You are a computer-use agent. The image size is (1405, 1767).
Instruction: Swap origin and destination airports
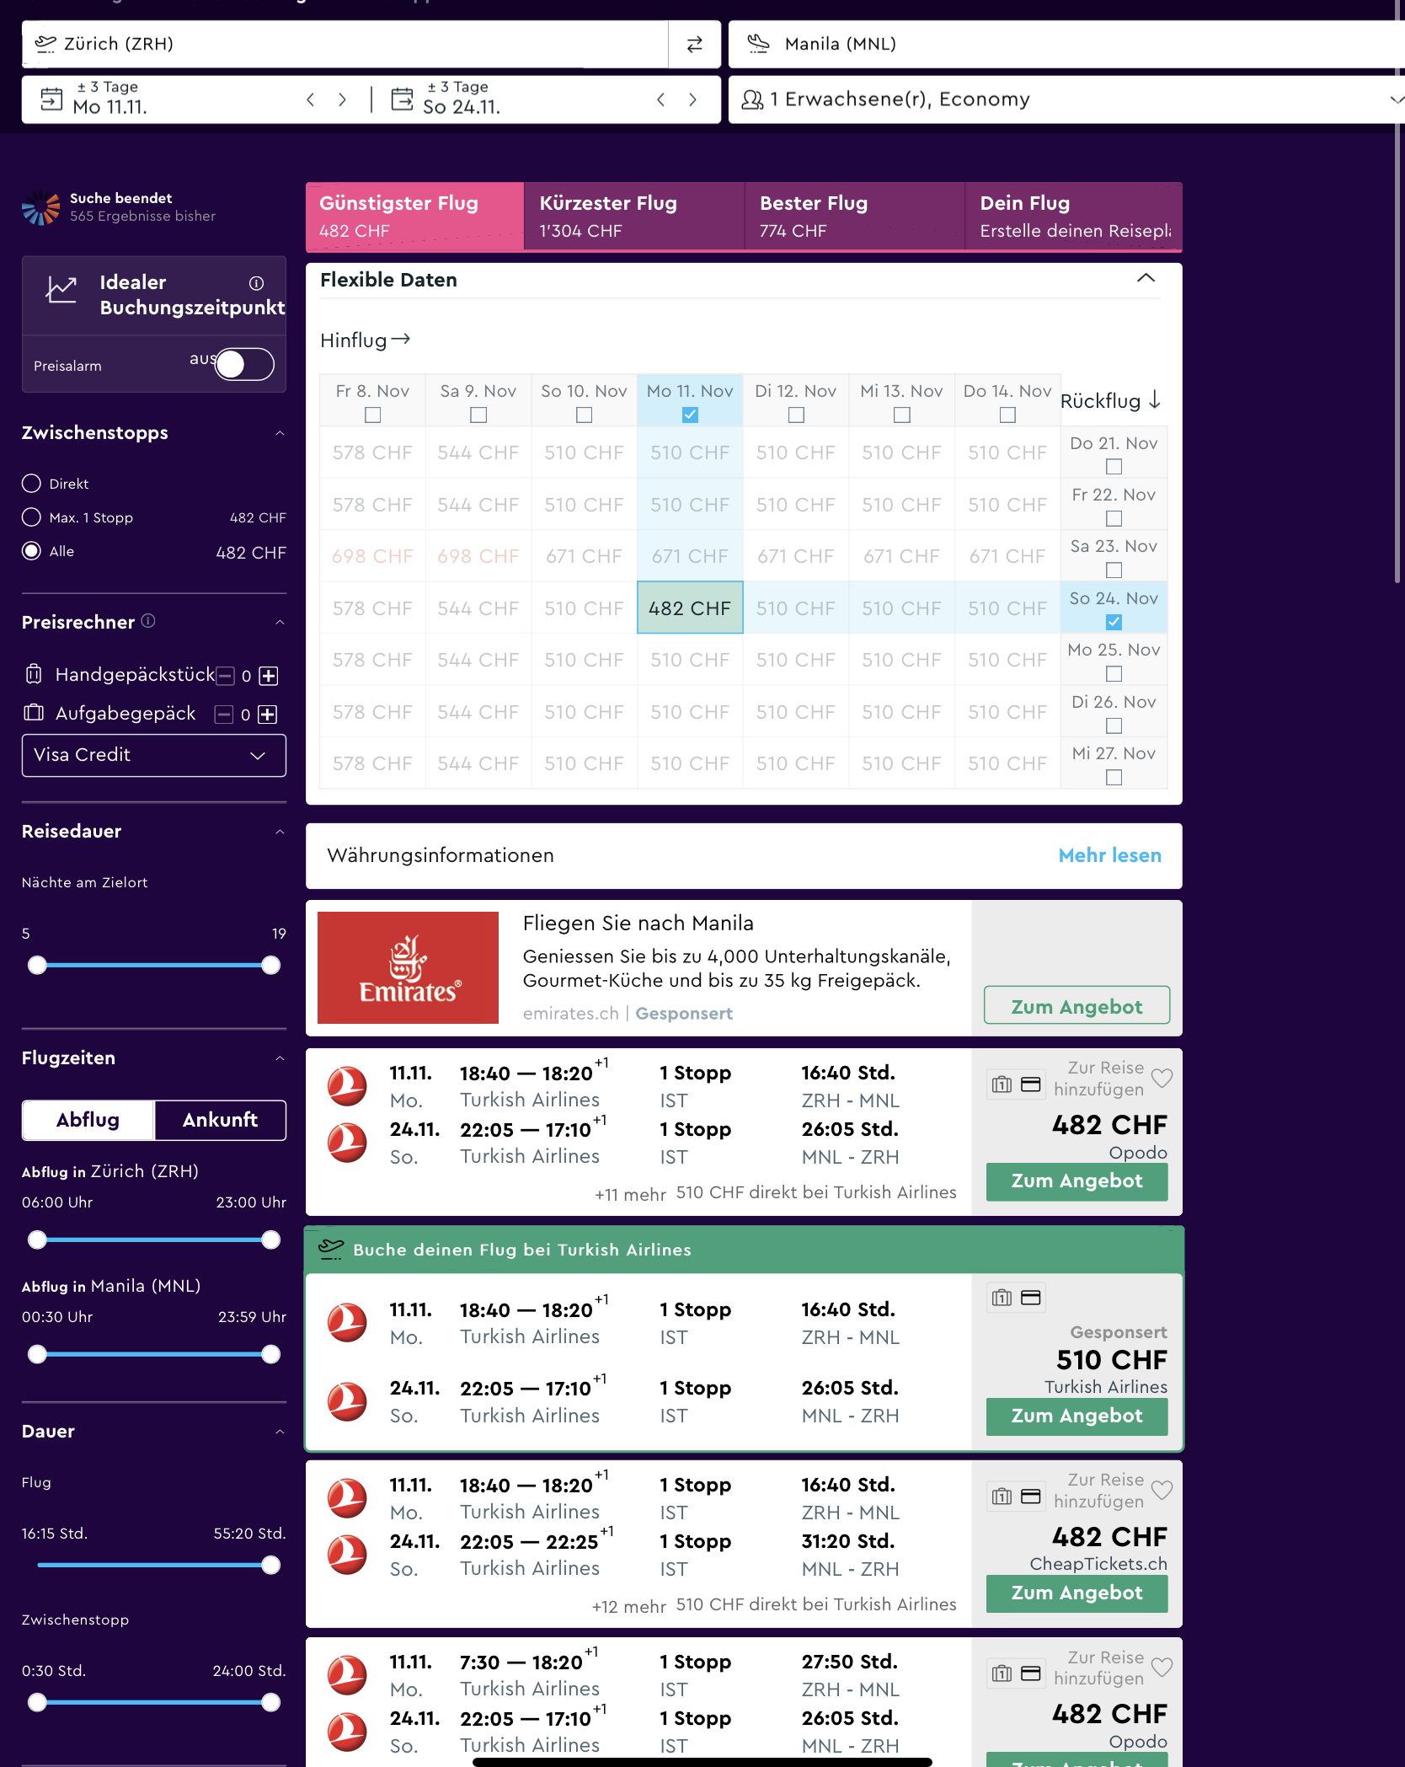[x=694, y=45]
